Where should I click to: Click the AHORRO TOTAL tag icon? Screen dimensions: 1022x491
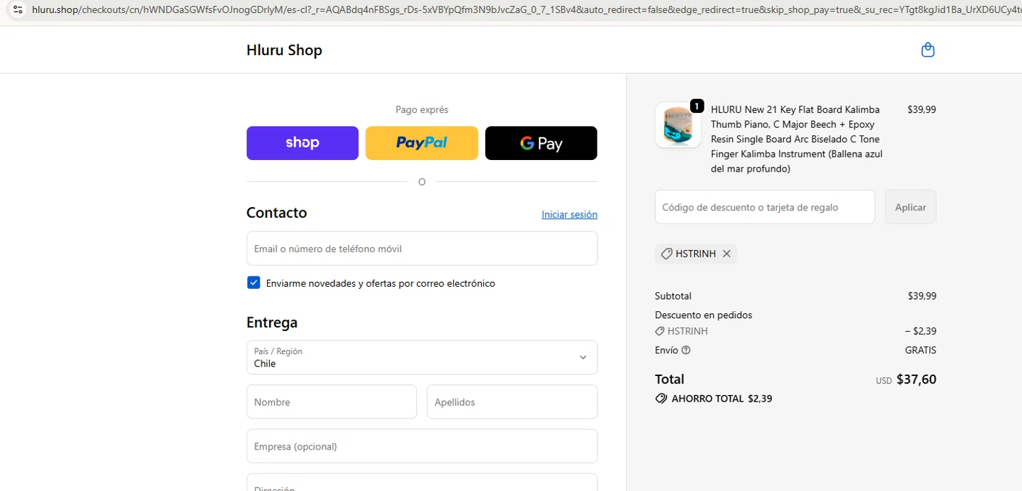tap(661, 398)
